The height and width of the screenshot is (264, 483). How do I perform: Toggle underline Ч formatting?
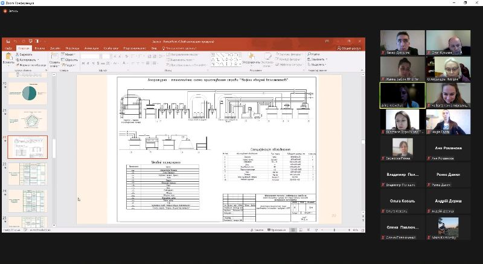[x=93, y=63]
